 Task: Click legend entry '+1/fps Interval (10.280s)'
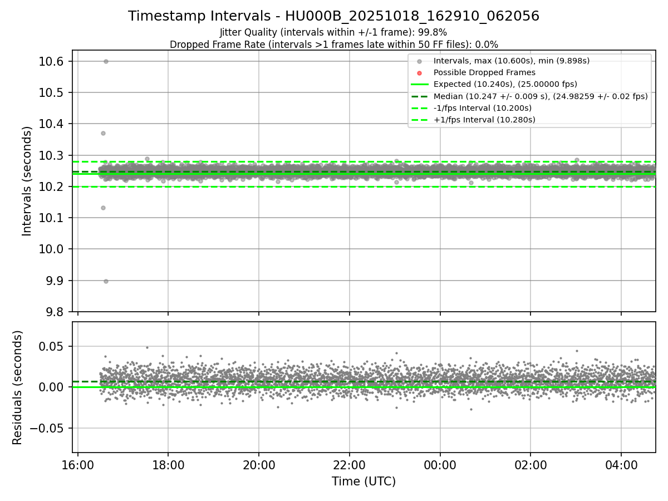484,120
